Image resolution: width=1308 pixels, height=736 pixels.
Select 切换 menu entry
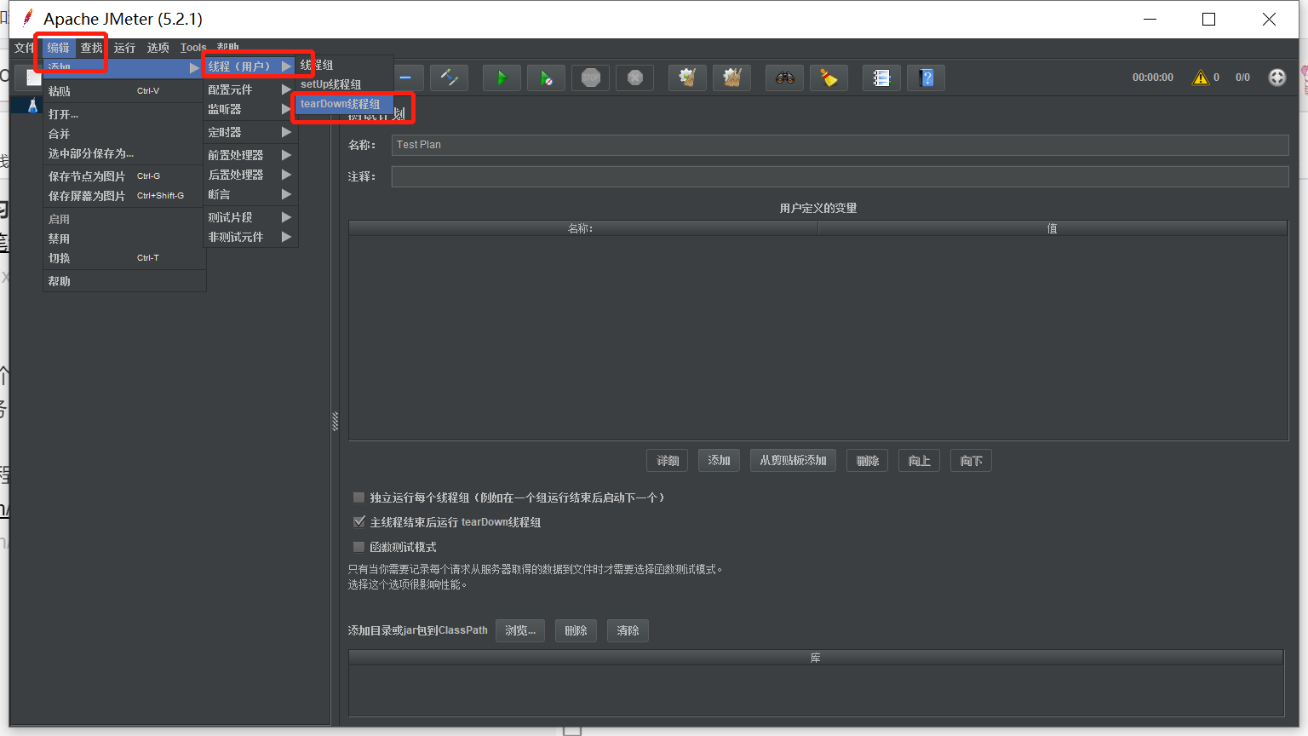(x=124, y=258)
